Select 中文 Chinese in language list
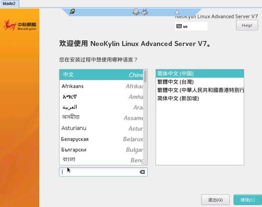This screenshot has height=207, width=262. click(x=101, y=75)
